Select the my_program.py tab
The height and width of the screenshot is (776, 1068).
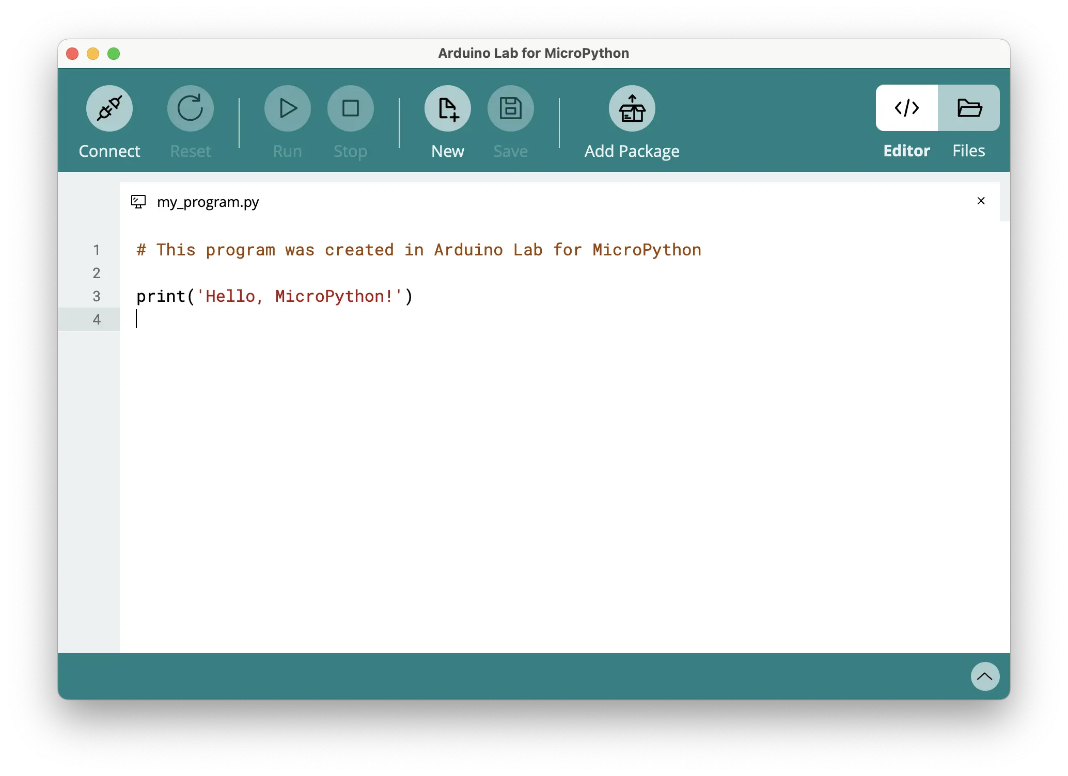click(209, 202)
